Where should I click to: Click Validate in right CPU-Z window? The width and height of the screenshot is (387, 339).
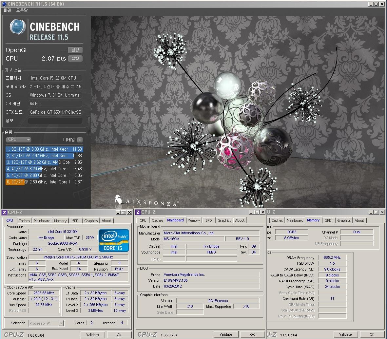point(345,334)
